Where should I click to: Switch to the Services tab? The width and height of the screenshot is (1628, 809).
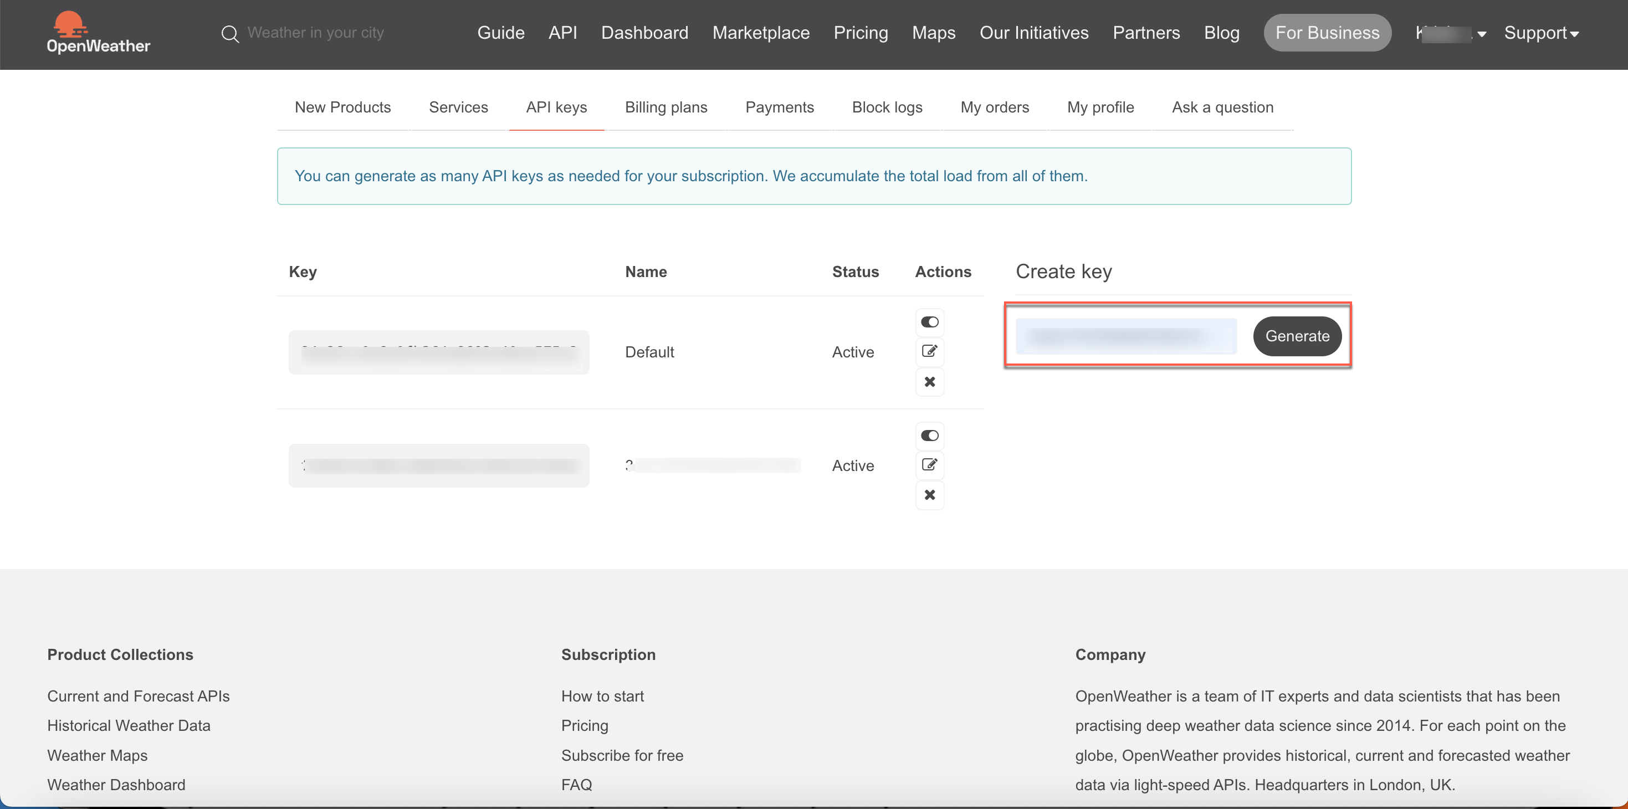pos(458,107)
